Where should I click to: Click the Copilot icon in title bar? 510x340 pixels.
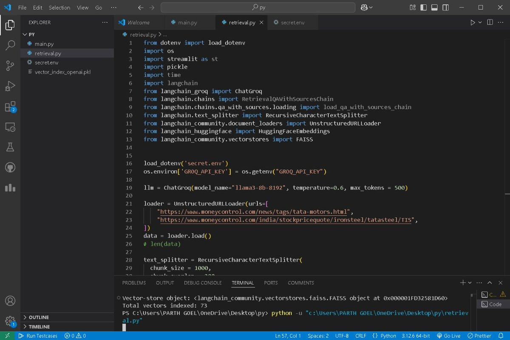coord(364,7)
